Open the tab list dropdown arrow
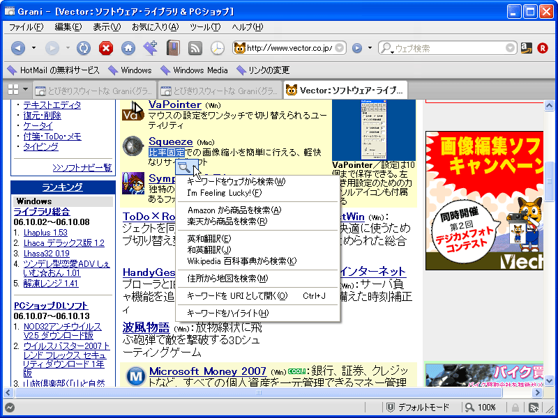 point(25,89)
